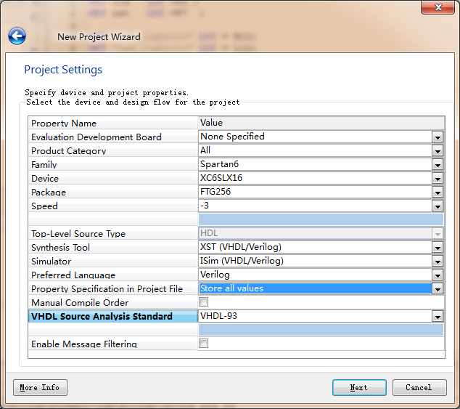Open the Preferred Language dropdown
Screen dimensions: 460x409
point(437,275)
